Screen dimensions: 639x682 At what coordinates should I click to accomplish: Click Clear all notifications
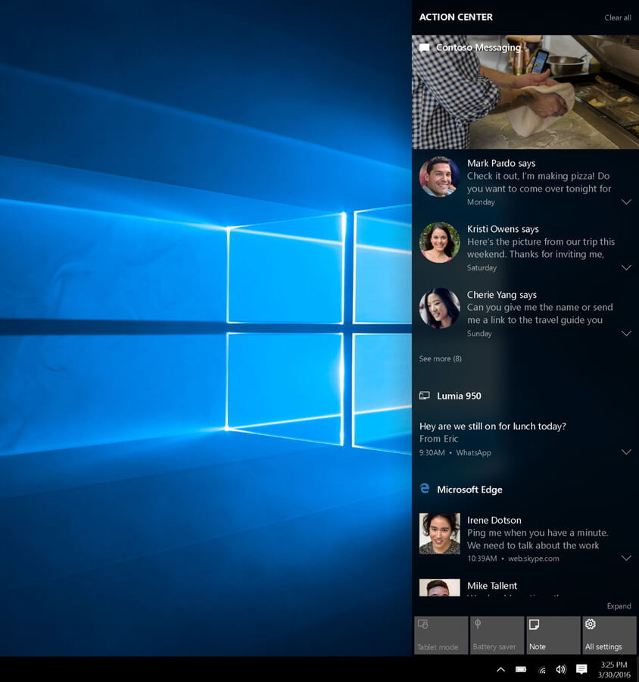click(x=617, y=17)
